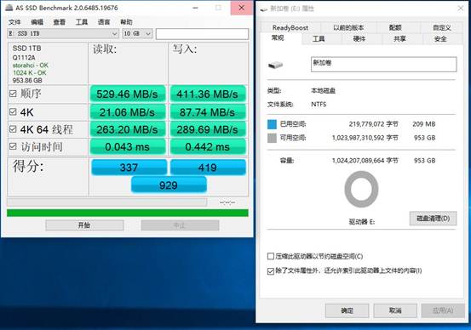Enable 压缩此驱动器以节约磁盘空间 checkbox

pyautogui.click(x=270, y=256)
